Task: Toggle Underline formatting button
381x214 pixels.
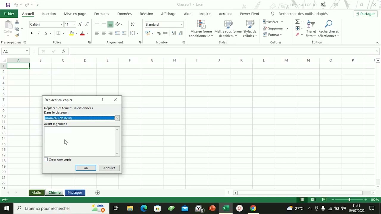Action: pyautogui.click(x=46, y=33)
